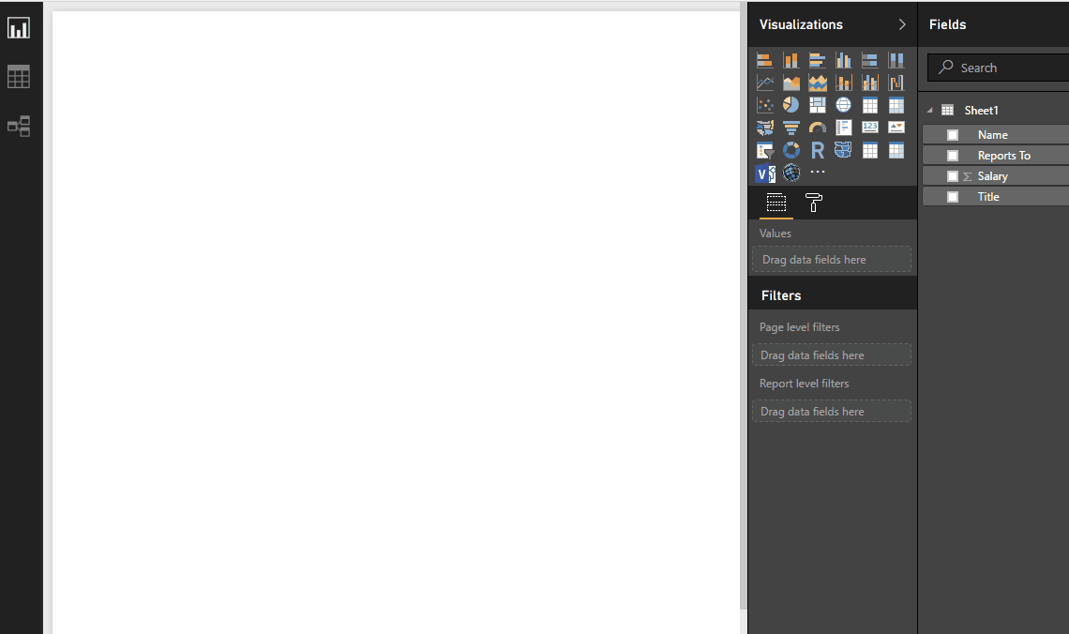Add a Multi-row card visual
The height and width of the screenshot is (634, 1069).
pos(843,128)
